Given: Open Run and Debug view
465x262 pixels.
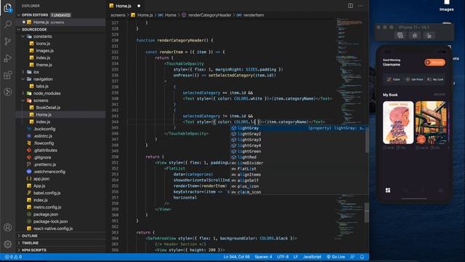Looking at the screenshot, I should [x=8, y=58].
